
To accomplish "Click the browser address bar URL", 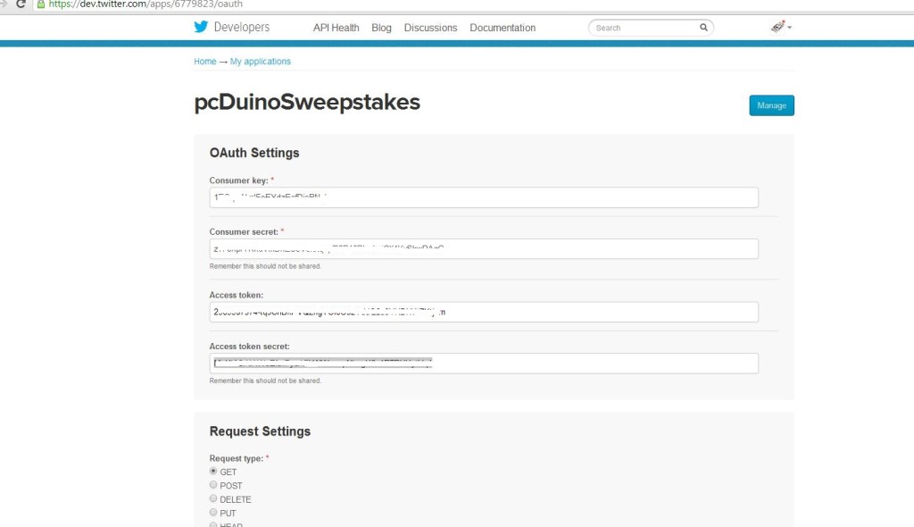I will [x=145, y=4].
